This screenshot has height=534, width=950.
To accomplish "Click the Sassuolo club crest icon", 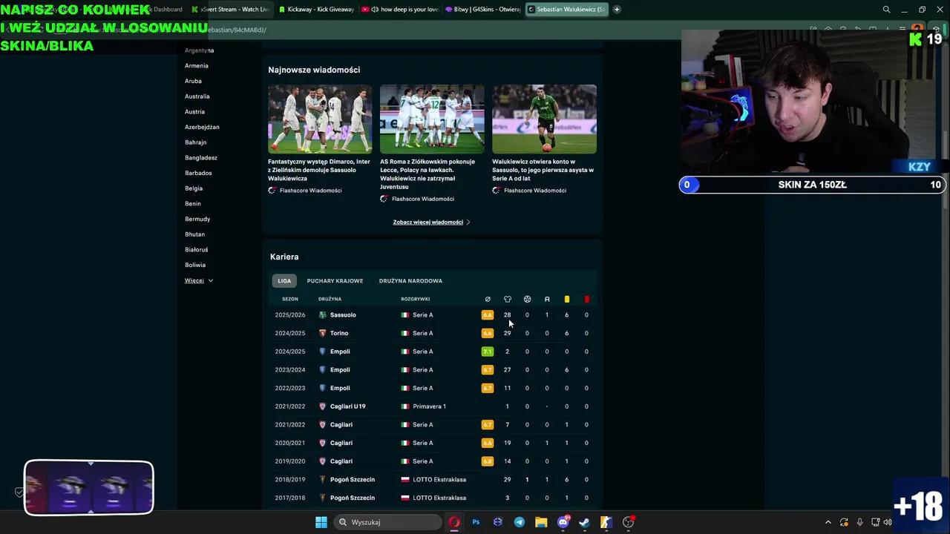I will click(x=322, y=315).
